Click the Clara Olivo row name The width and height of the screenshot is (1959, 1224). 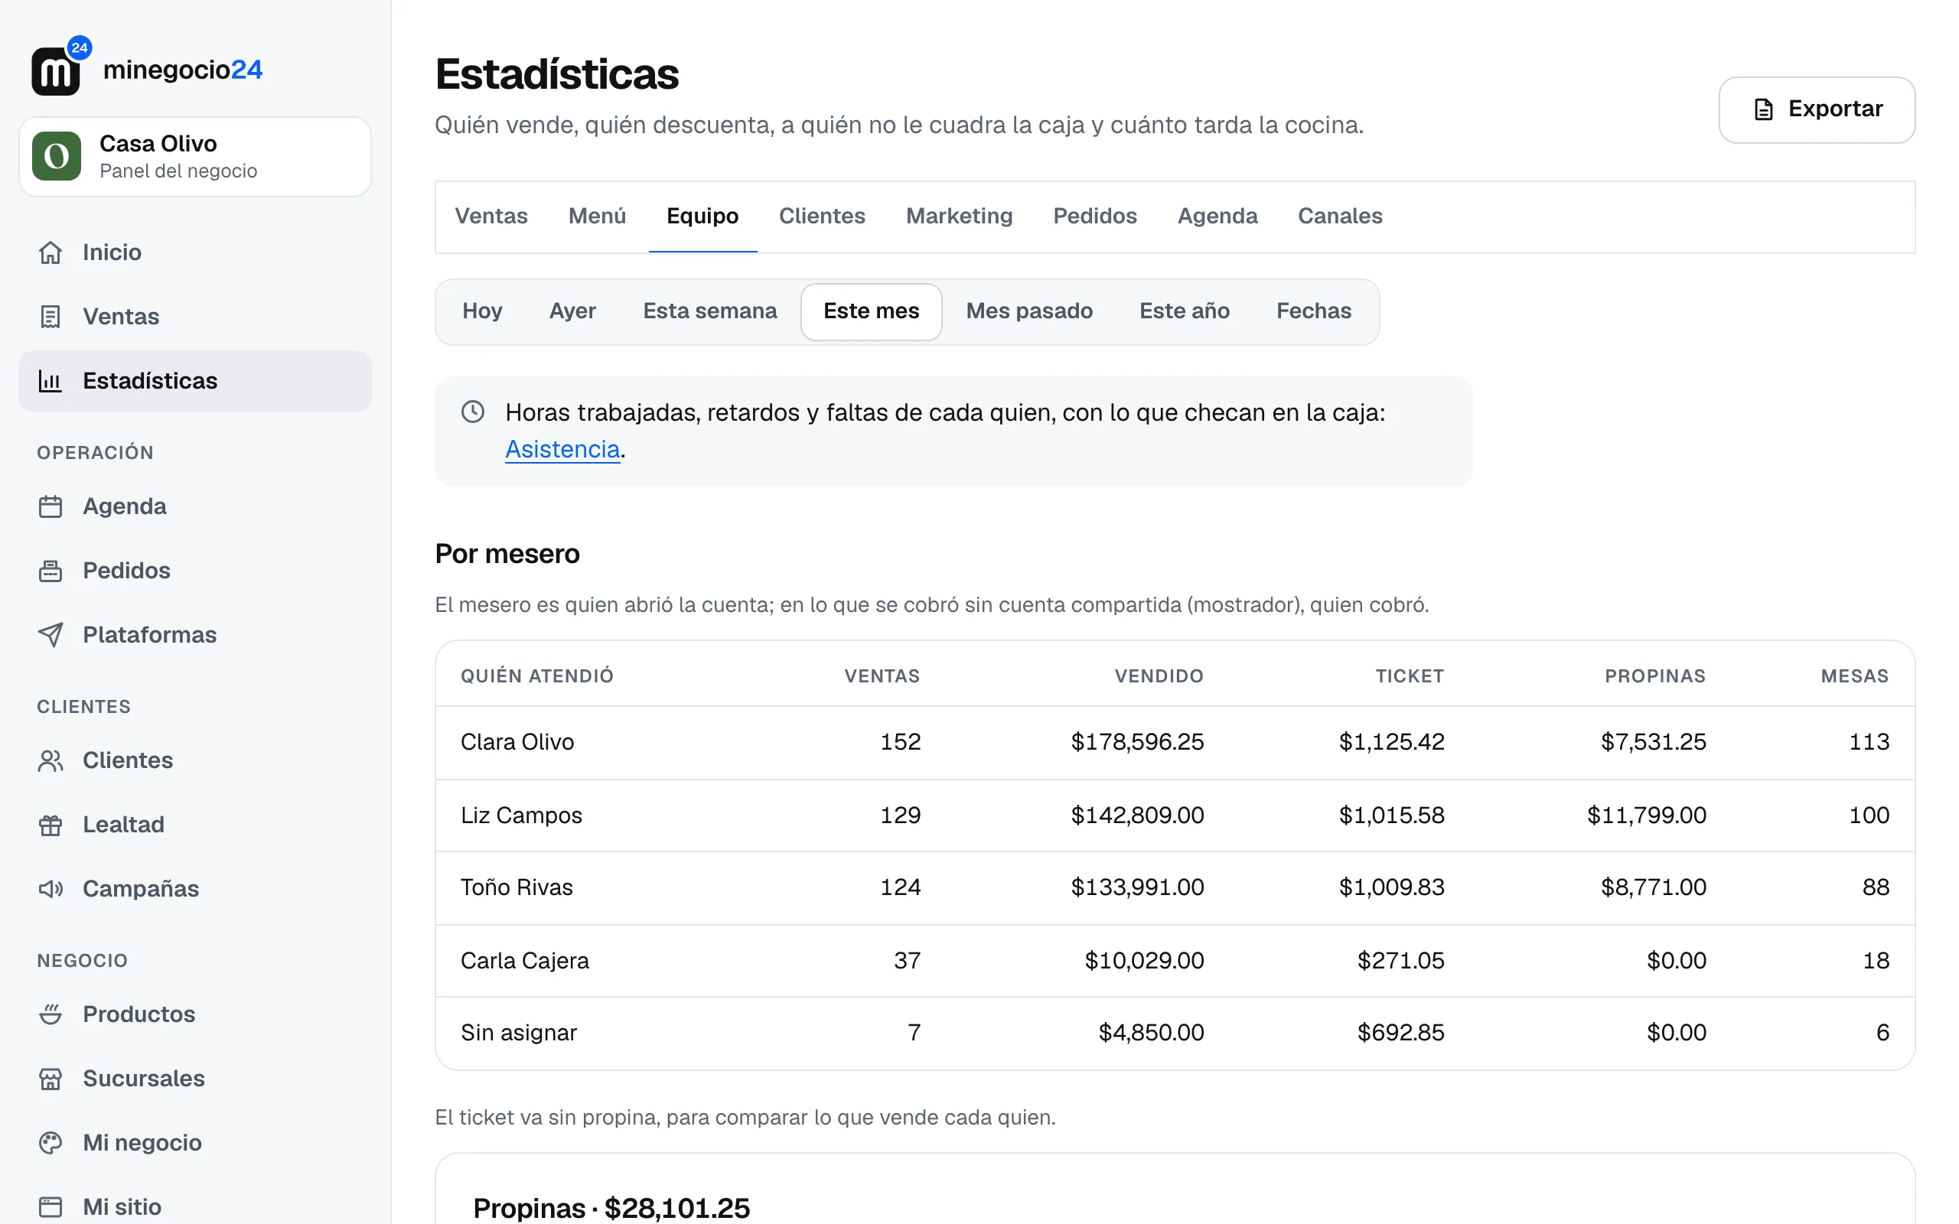[517, 742]
